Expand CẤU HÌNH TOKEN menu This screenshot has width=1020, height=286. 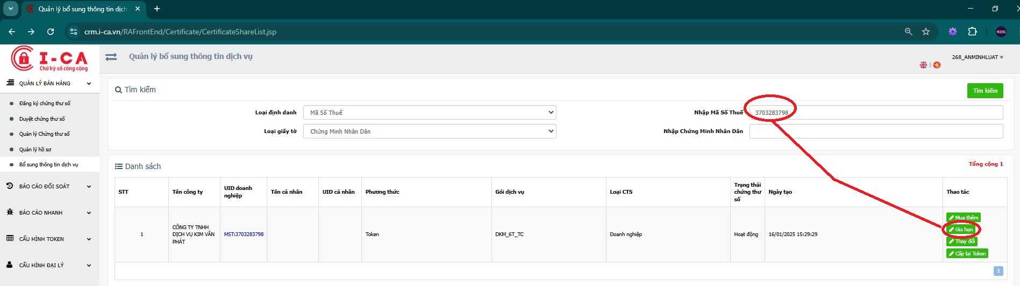[x=49, y=239]
